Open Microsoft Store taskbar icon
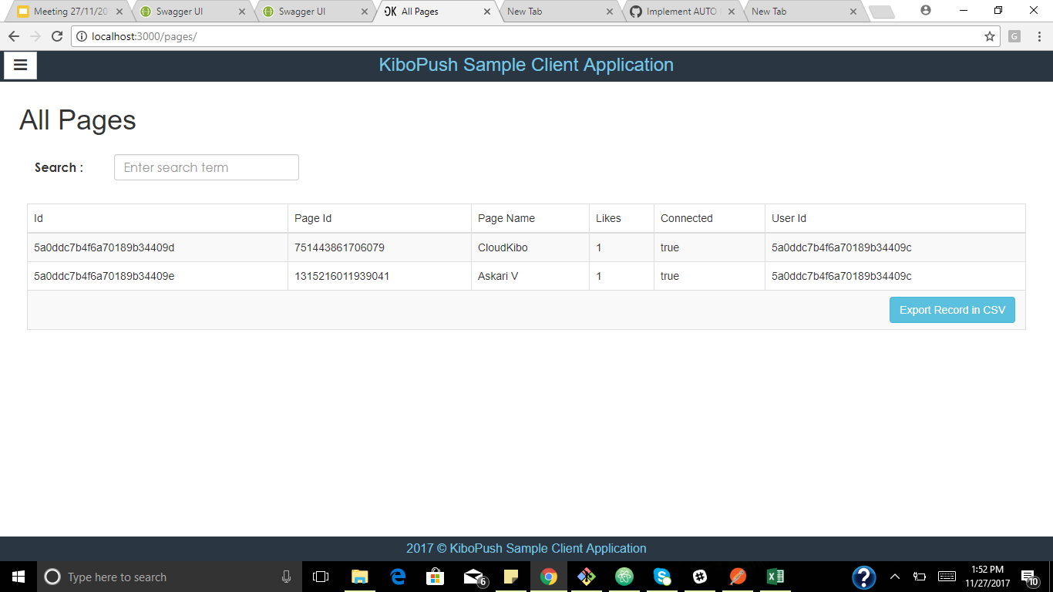 (436, 577)
